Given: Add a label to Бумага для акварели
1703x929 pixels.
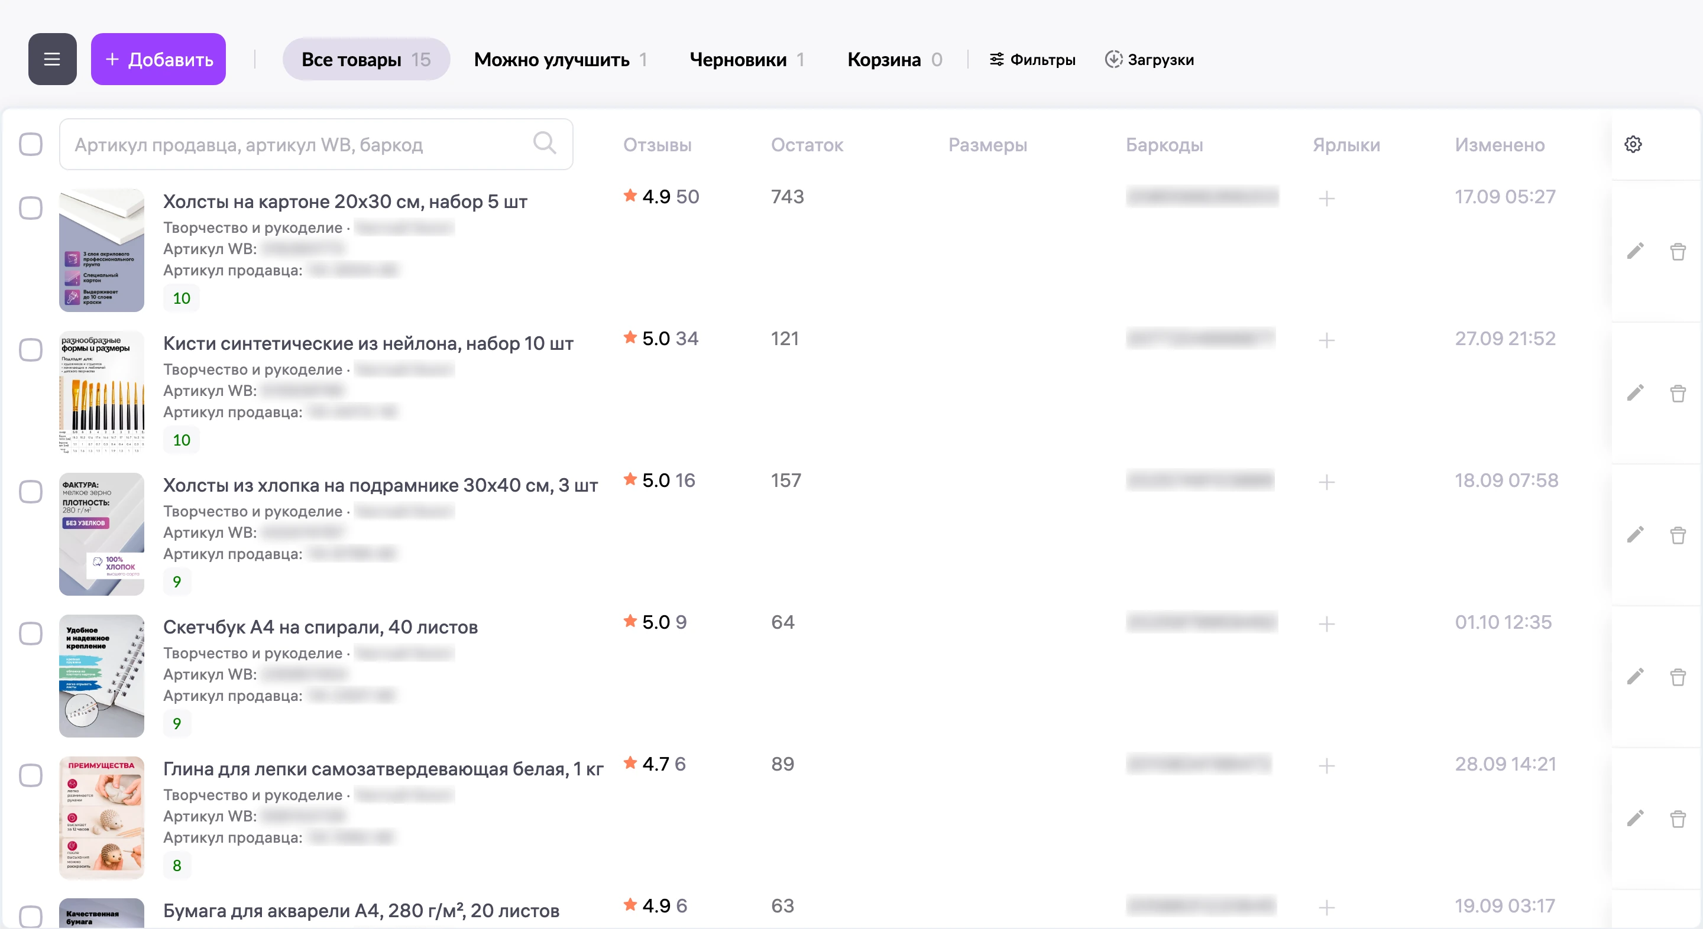Looking at the screenshot, I should click(x=1326, y=908).
